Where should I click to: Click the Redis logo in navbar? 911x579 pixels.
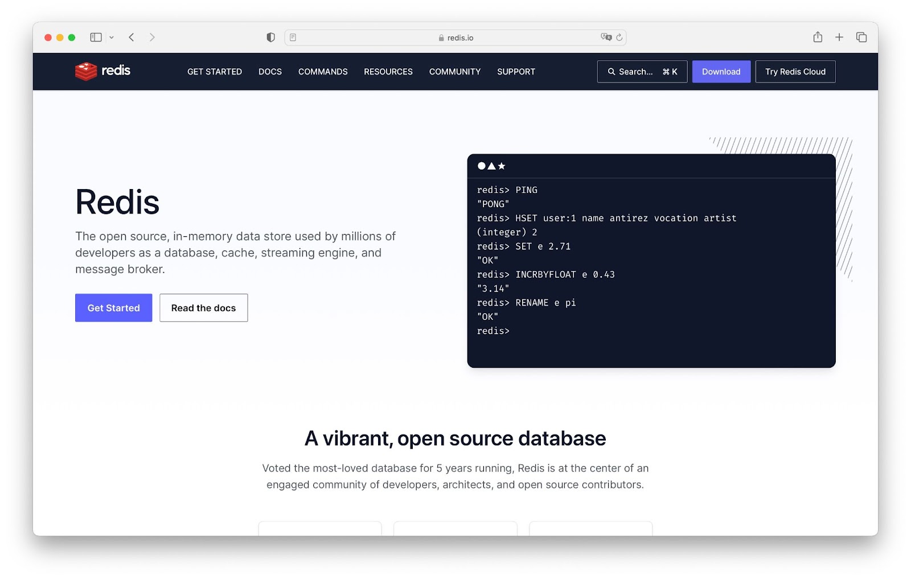point(103,71)
